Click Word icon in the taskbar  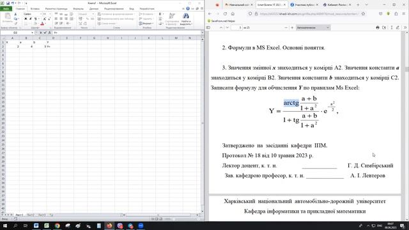tap(36, 226)
